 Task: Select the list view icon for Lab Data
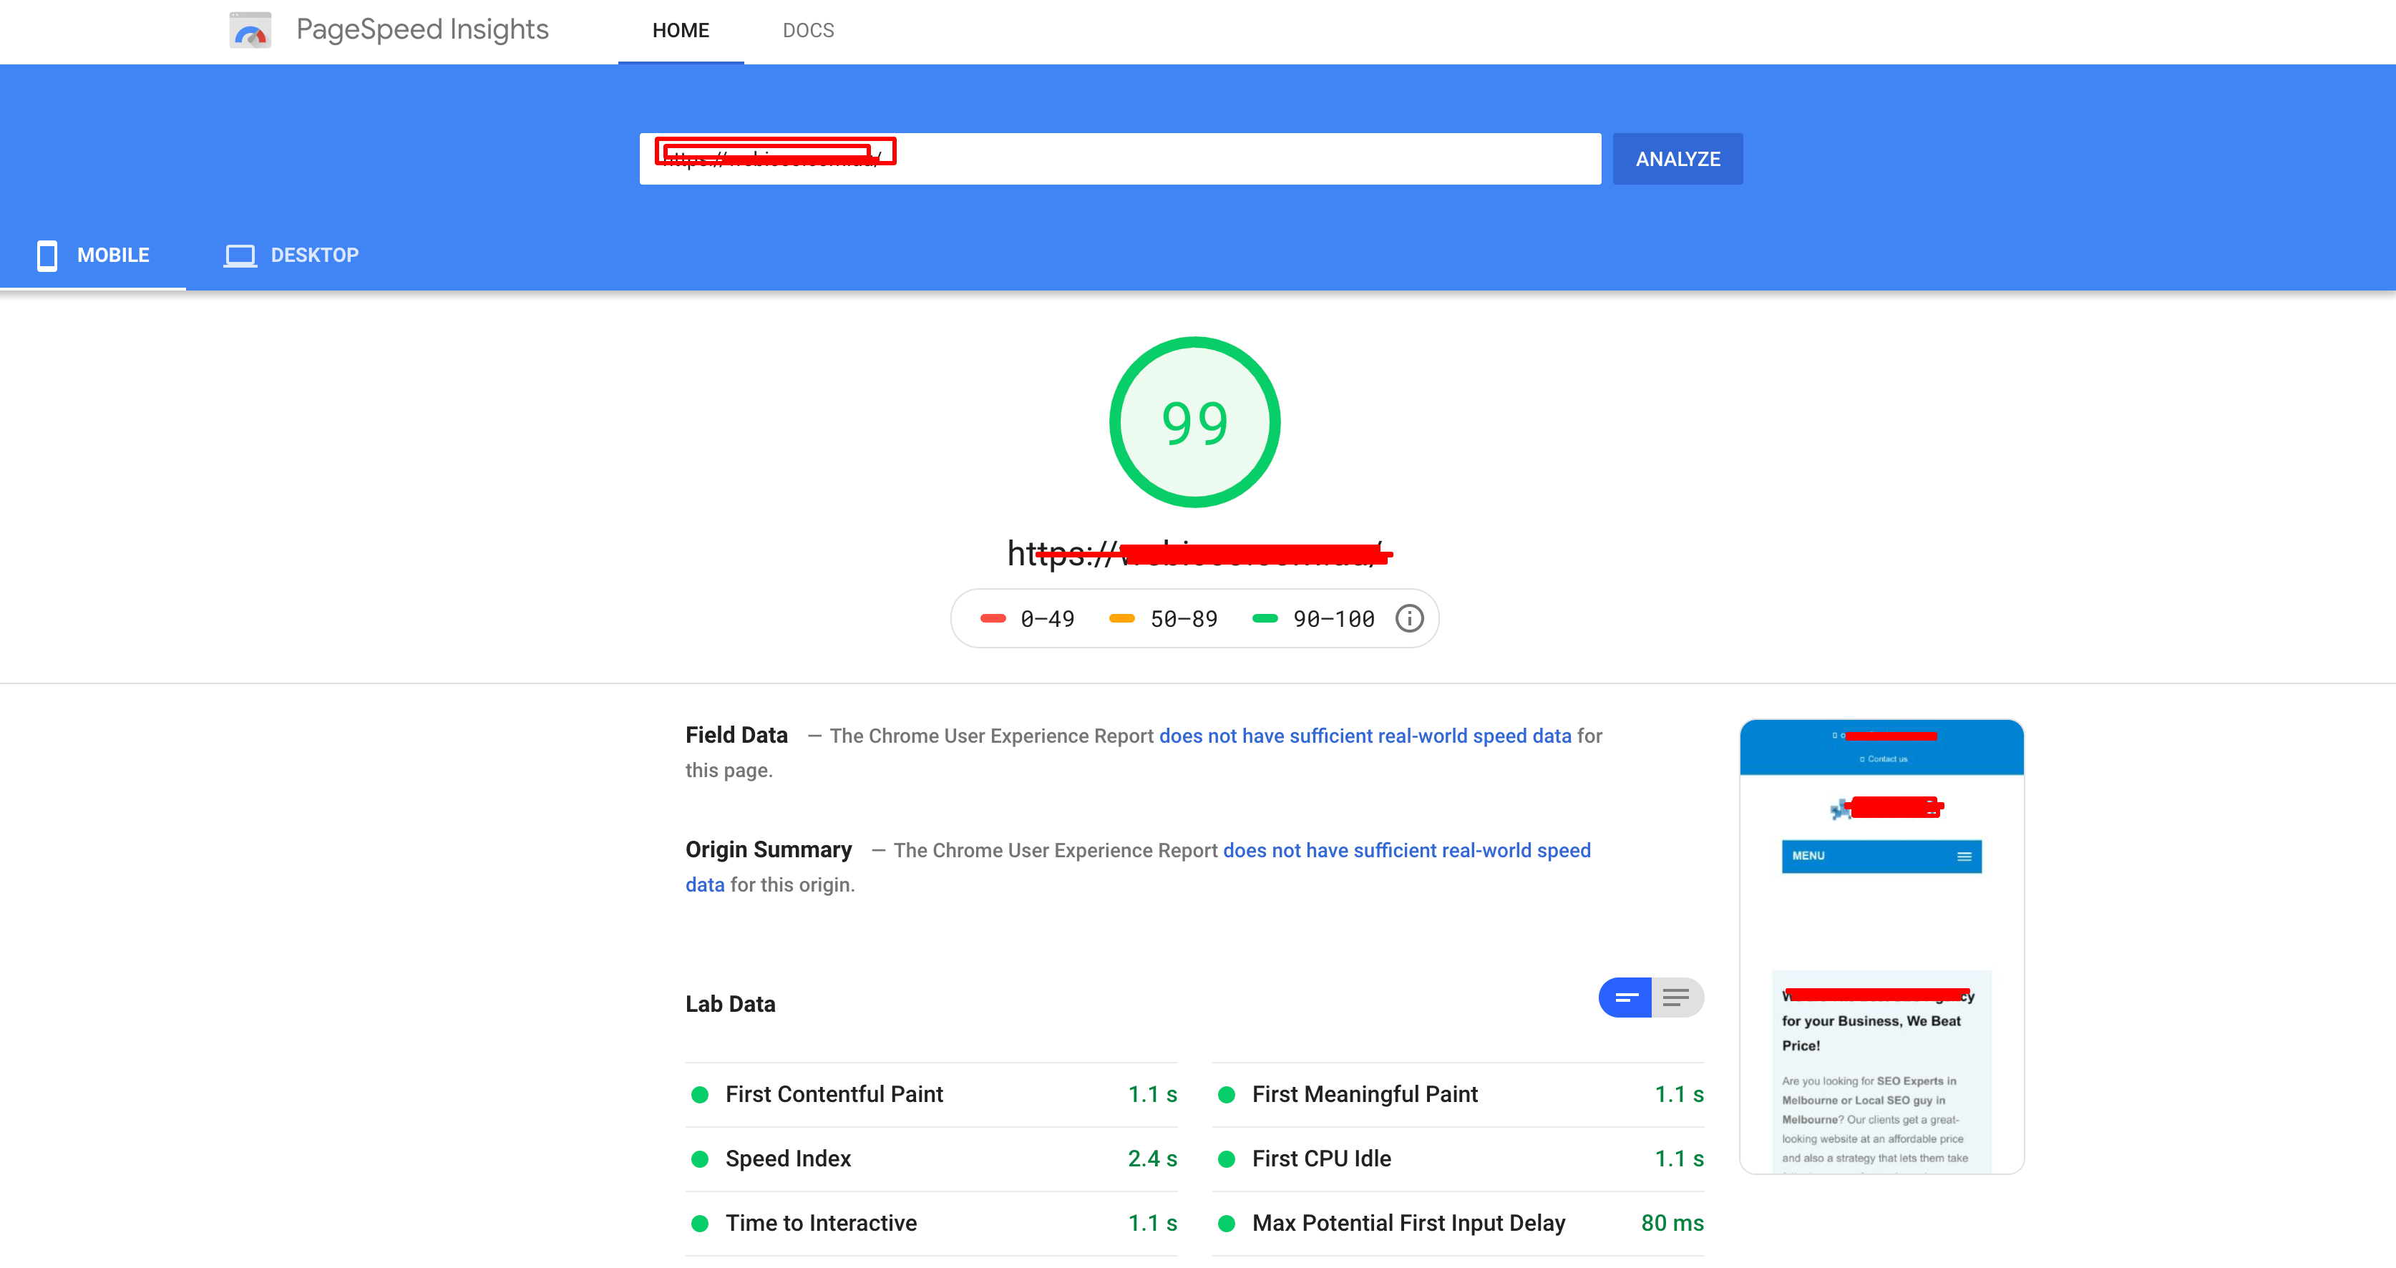1677,996
